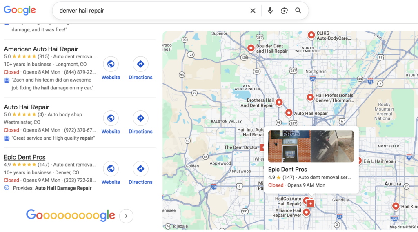
Task: Go to next results page arrow
Action: tap(127, 216)
